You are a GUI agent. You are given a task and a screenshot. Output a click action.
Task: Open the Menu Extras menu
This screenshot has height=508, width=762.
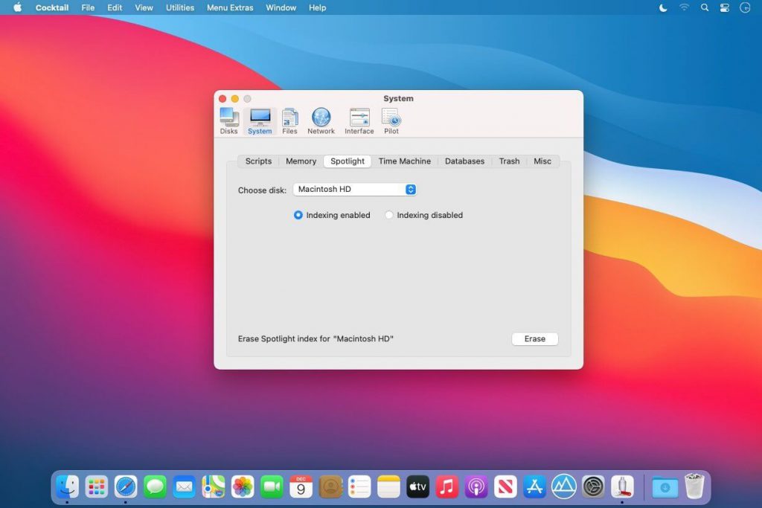(230, 7)
